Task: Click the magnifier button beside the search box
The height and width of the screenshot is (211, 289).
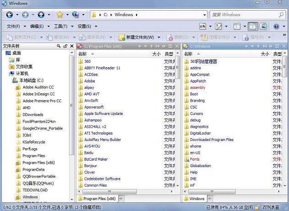Action: coord(280,15)
